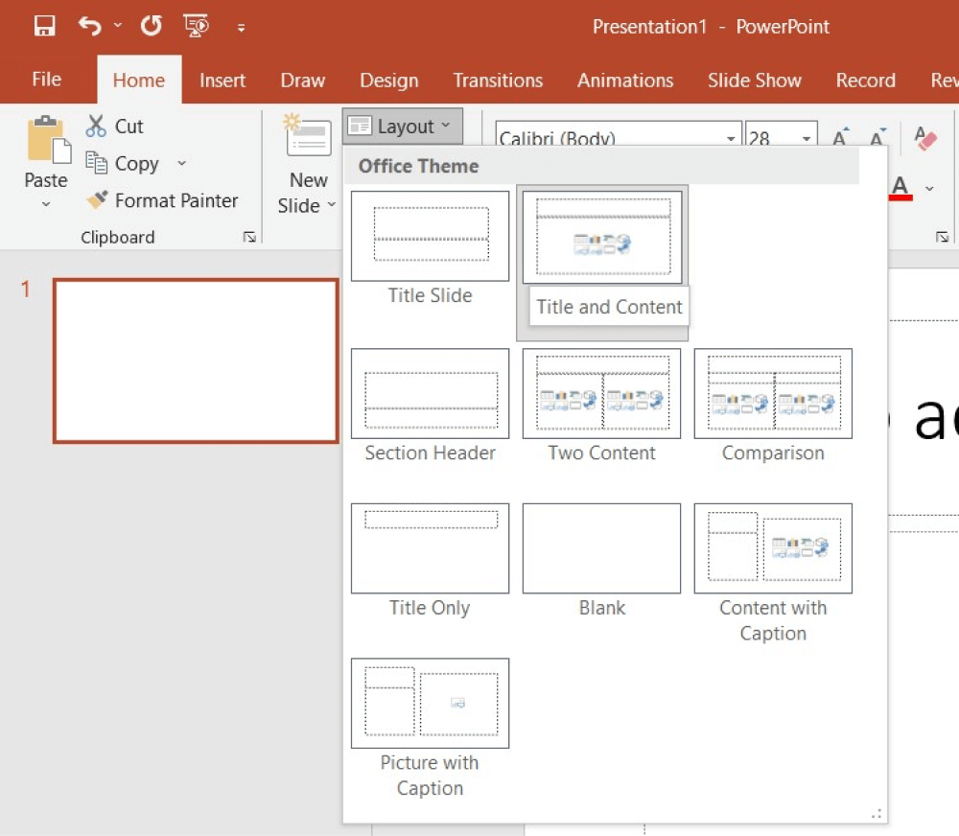The image size is (959, 836).
Task: Click the Undo icon
Action: pos(87,25)
